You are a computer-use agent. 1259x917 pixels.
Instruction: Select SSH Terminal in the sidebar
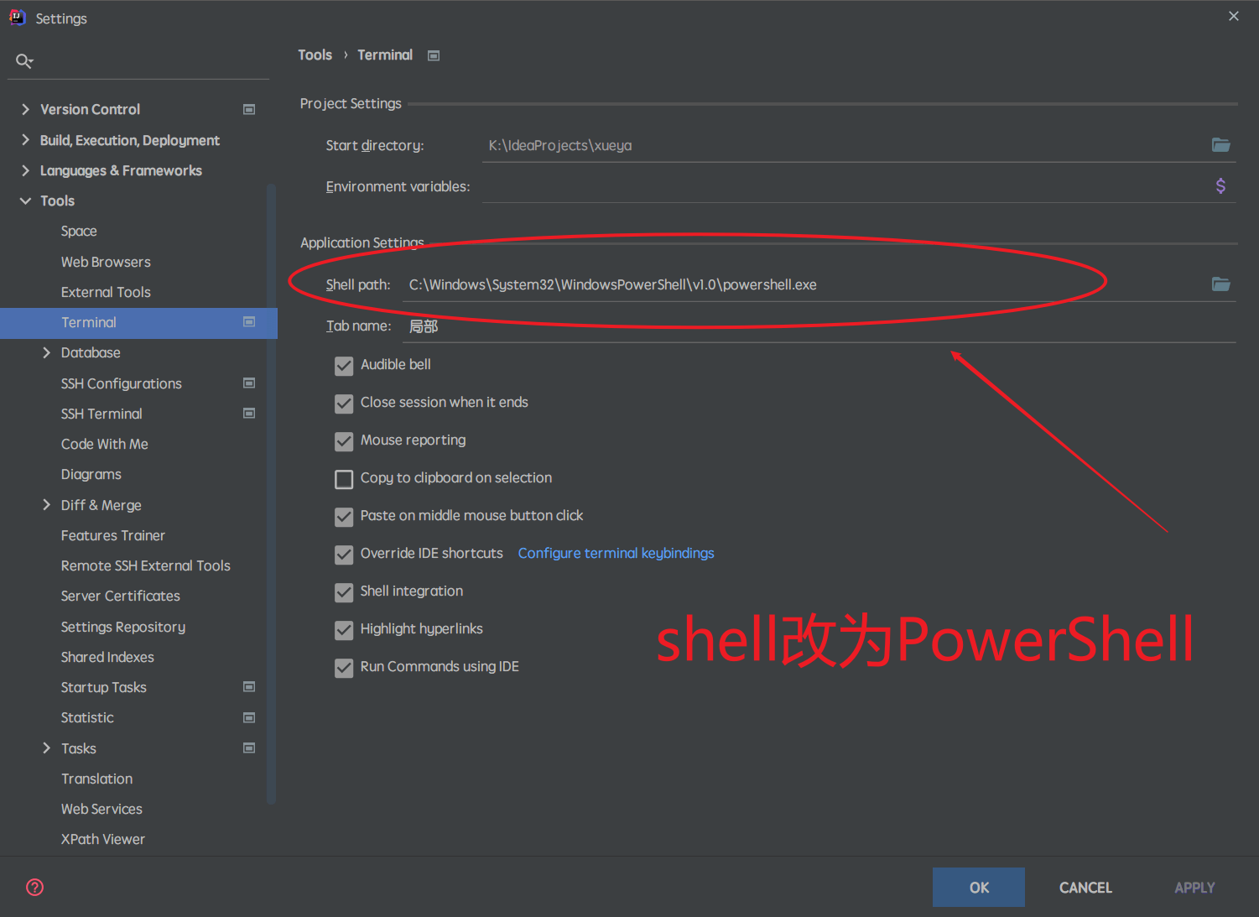(101, 414)
